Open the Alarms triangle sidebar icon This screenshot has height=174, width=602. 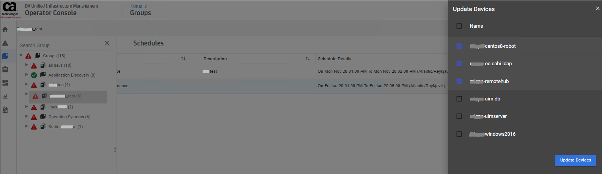pos(5,43)
